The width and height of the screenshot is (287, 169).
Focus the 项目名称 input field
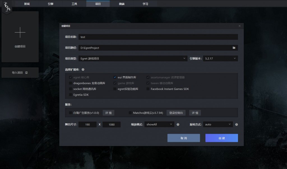tap(158, 37)
